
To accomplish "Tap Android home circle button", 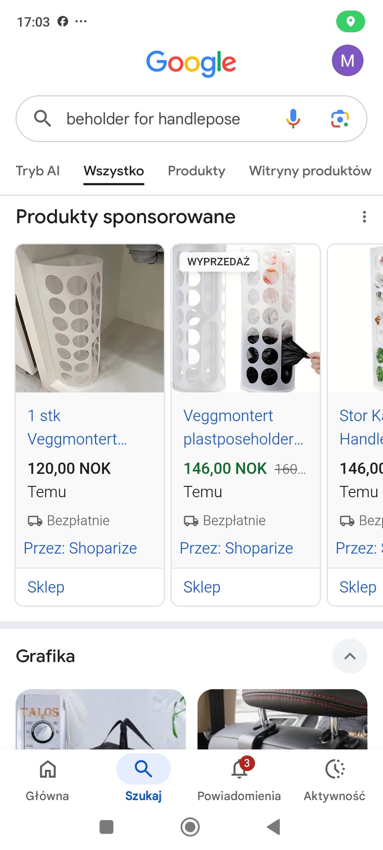I will pyautogui.click(x=190, y=827).
